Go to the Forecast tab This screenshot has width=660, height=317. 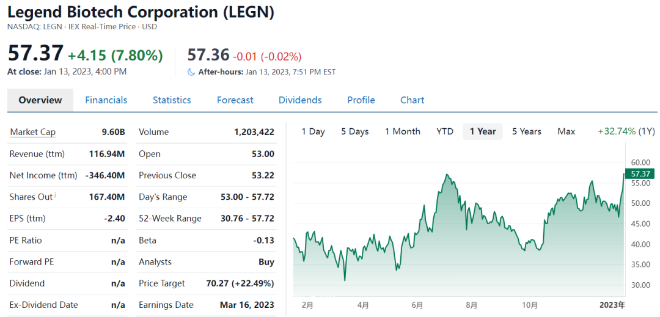pos(235,100)
